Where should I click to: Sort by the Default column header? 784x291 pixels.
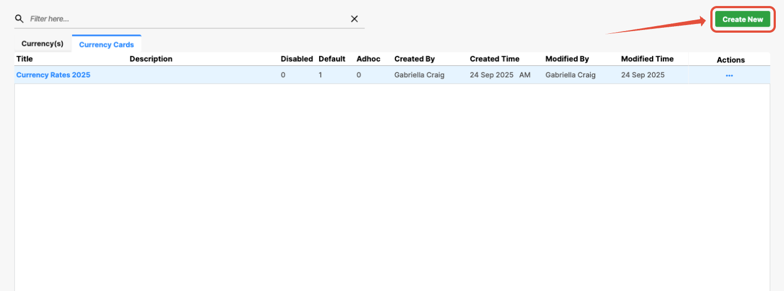point(332,59)
